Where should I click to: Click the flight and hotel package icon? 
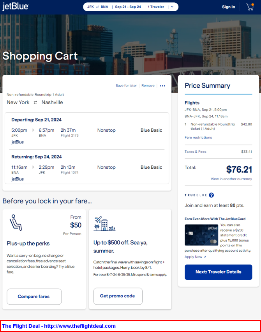coord(104,224)
